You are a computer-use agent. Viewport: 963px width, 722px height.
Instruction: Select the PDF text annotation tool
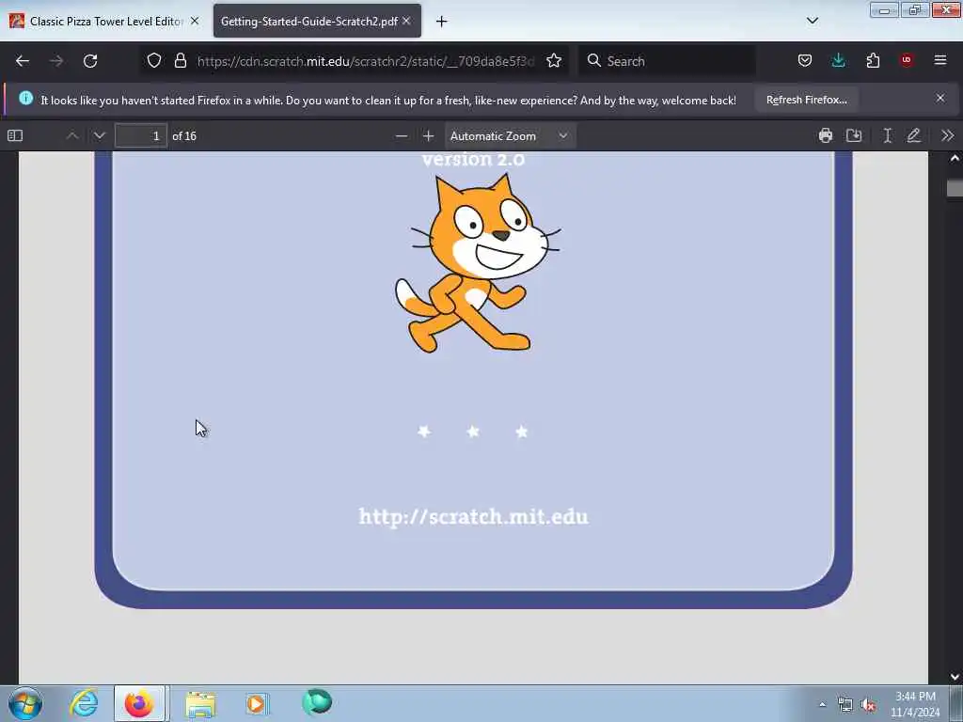(x=888, y=135)
